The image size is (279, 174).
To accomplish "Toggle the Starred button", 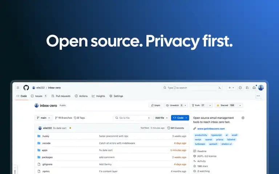I will click(x=226, y=105).
